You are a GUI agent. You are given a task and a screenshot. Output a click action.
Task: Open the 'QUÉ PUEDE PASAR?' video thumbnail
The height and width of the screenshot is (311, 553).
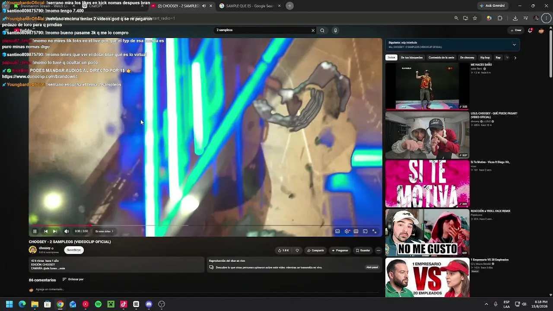[x=427, y=135]
